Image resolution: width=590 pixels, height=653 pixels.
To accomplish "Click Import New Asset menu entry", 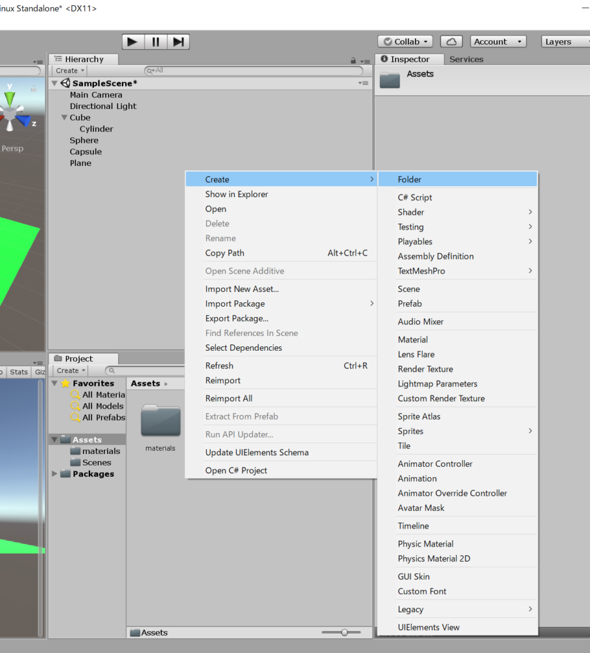I will tap(242, 289).
